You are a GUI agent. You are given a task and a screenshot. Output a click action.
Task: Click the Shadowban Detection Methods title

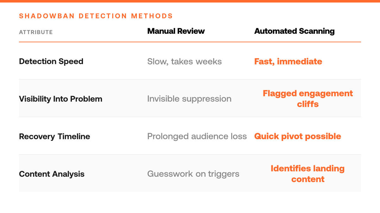coord(96,16)
